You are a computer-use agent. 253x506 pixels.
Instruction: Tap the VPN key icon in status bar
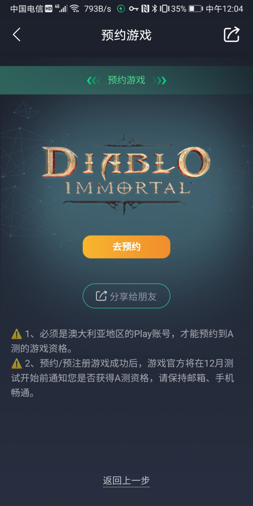click(x=133, y=9)
